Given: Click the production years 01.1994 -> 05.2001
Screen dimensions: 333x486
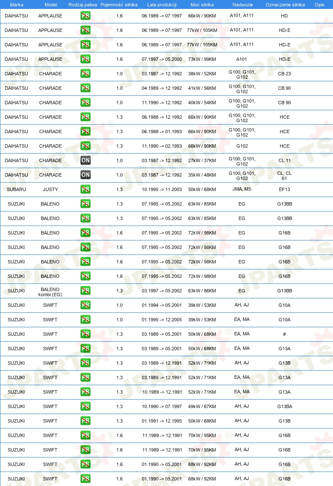Looking at the screenshot, I should point(162,305).
